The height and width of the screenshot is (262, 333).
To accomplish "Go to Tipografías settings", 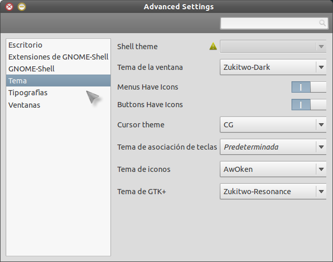I will click(x=28, y=93).
